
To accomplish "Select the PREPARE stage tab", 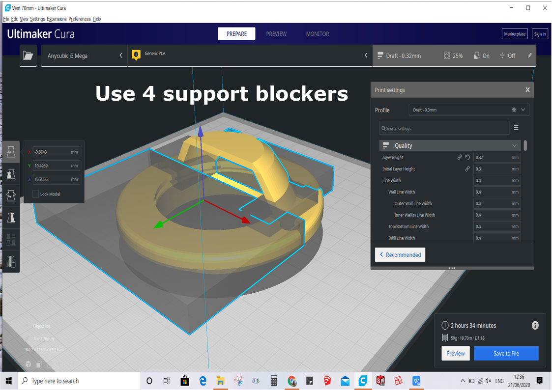I will tap(236, 34).
